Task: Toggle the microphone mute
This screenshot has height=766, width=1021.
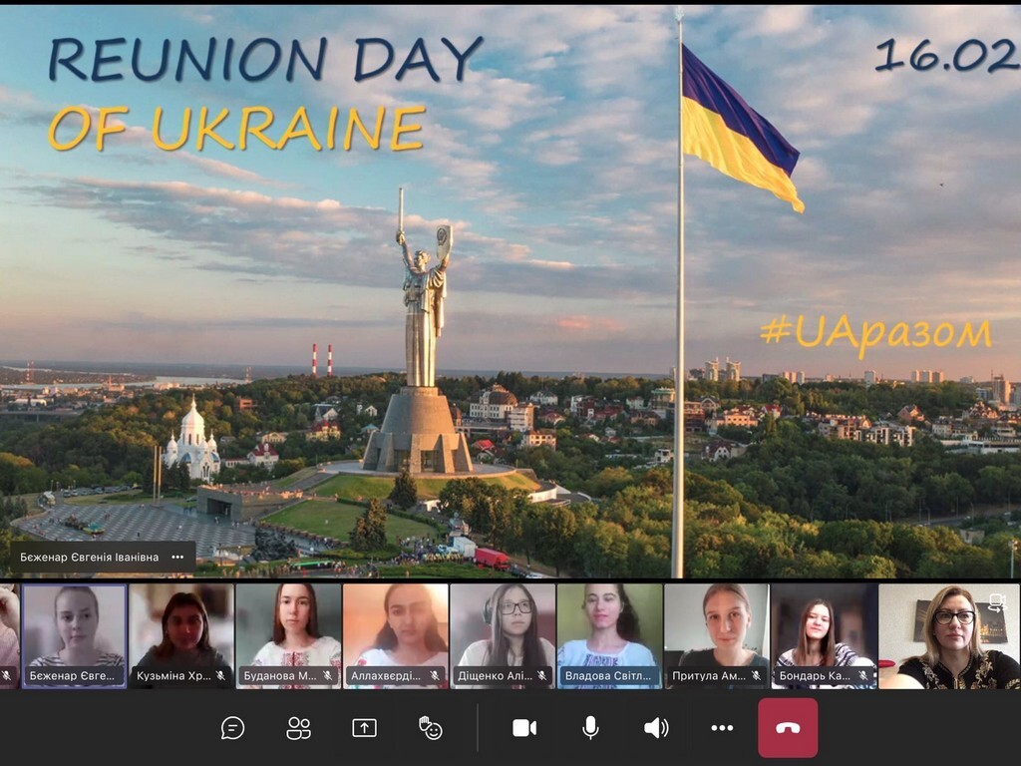Action: (x=590, y=728)
